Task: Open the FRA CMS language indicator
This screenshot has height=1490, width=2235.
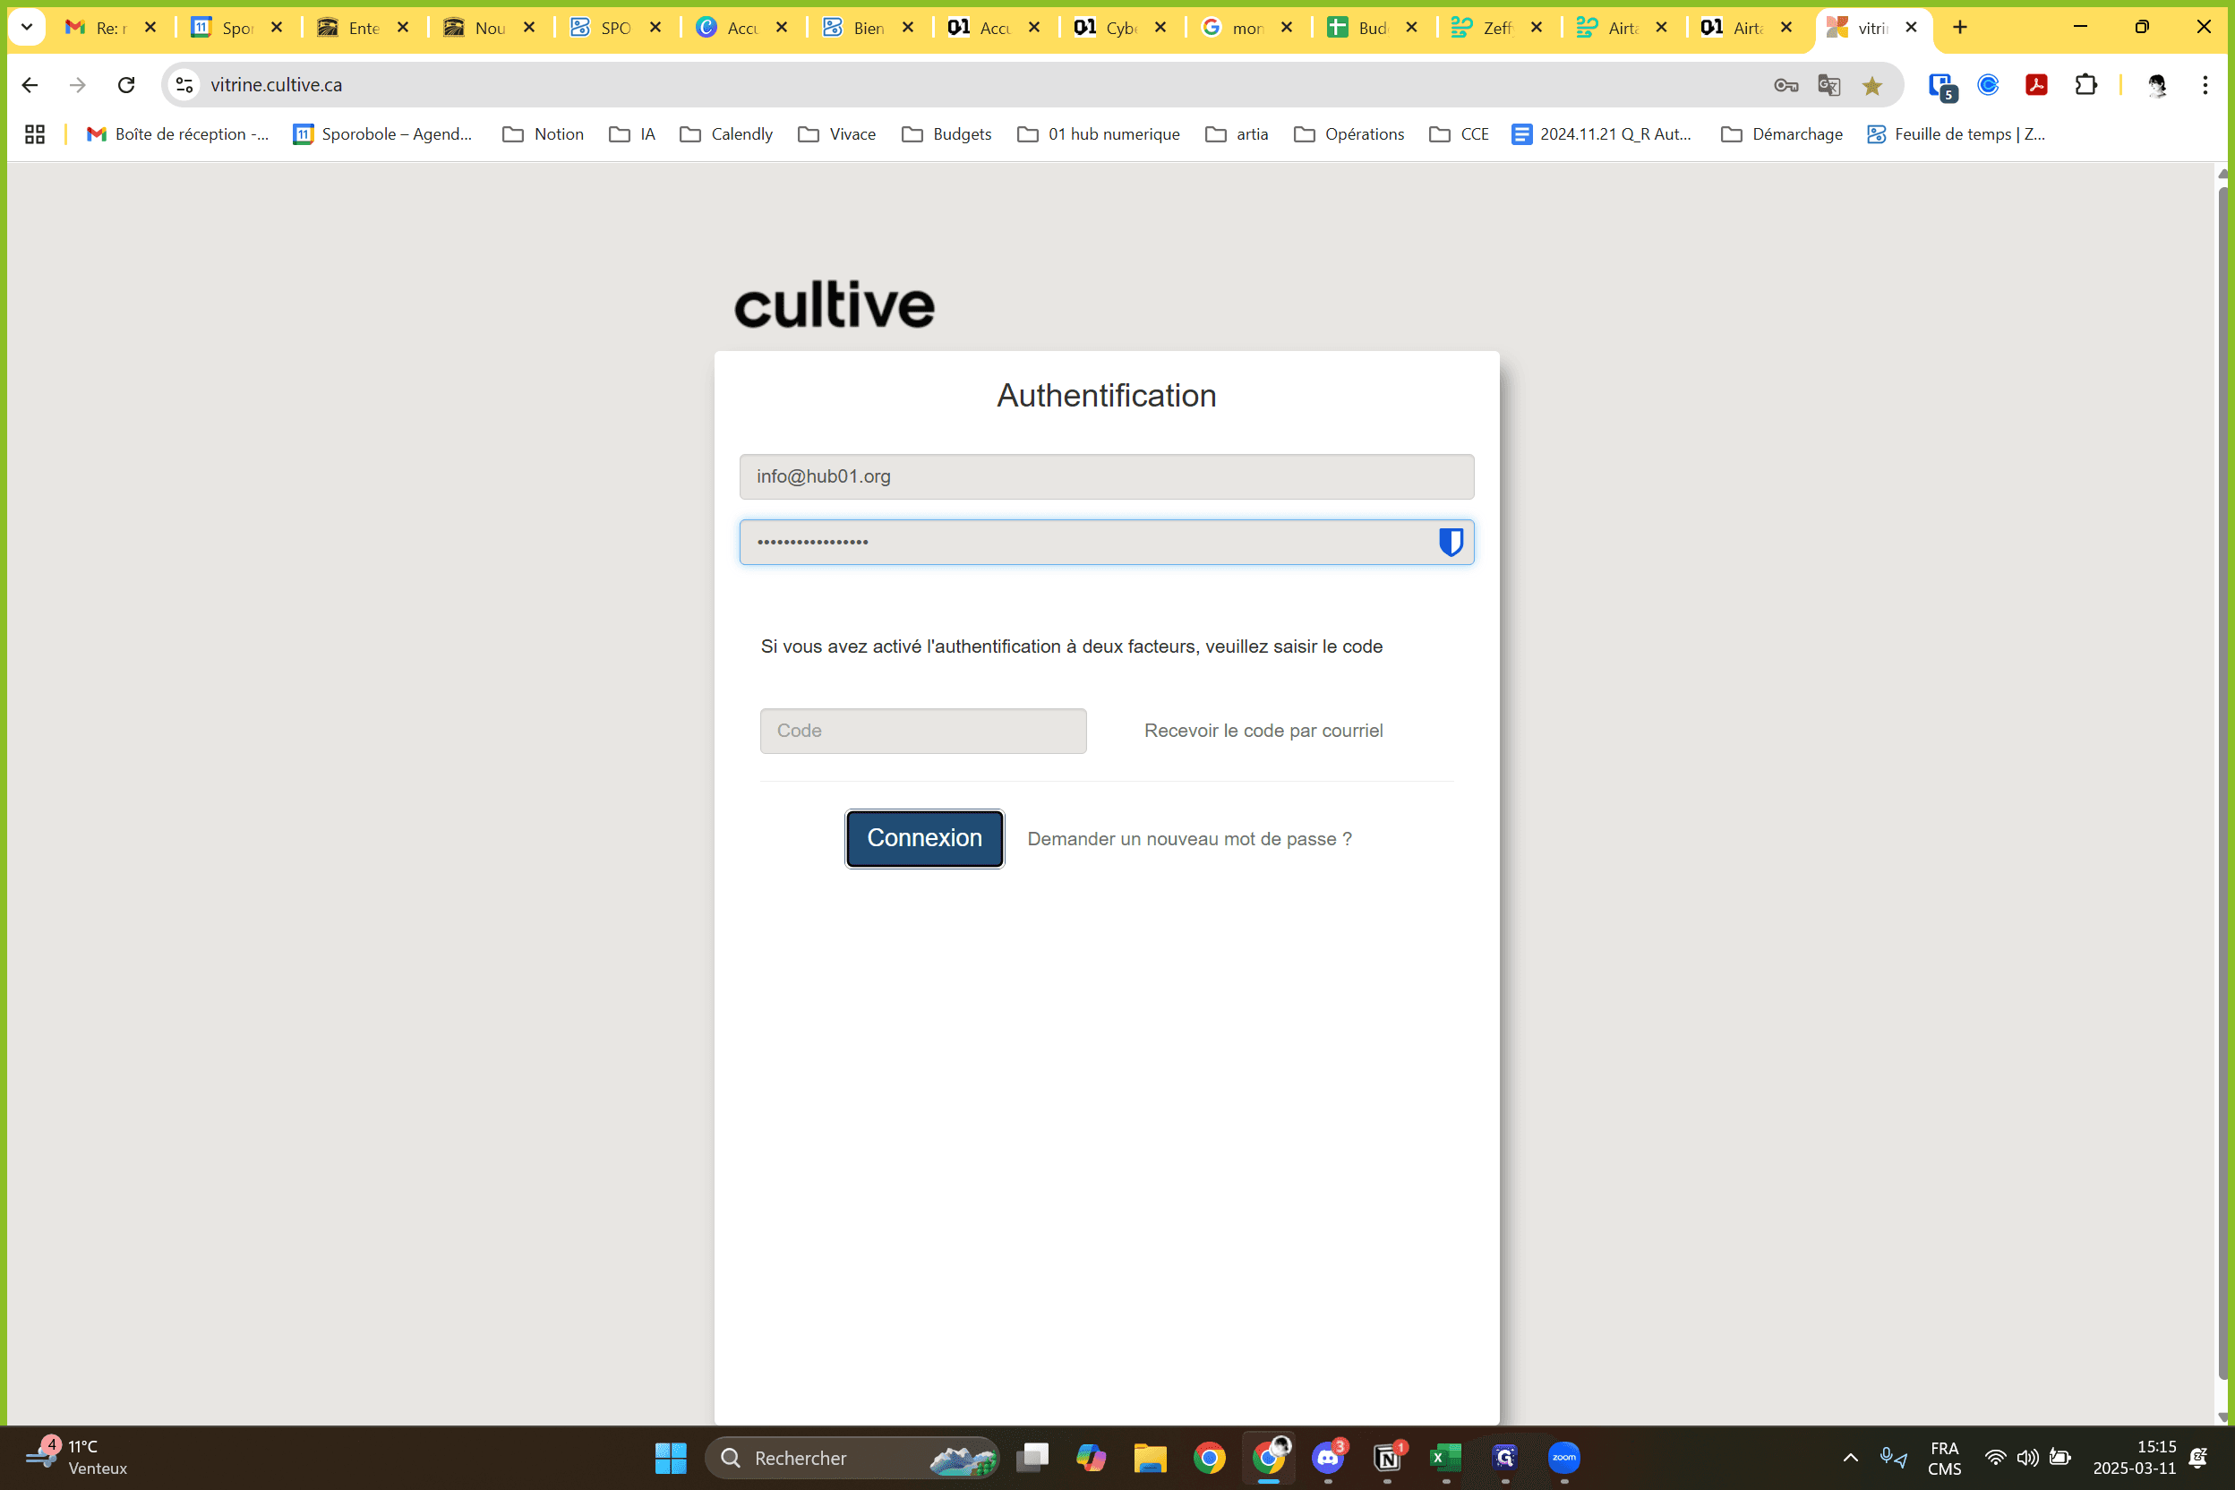Action: 1943,1458
